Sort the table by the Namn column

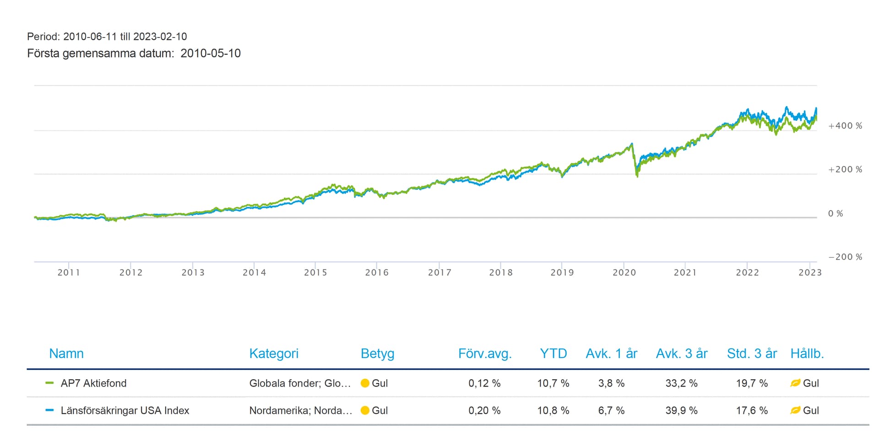click(66, 354)
